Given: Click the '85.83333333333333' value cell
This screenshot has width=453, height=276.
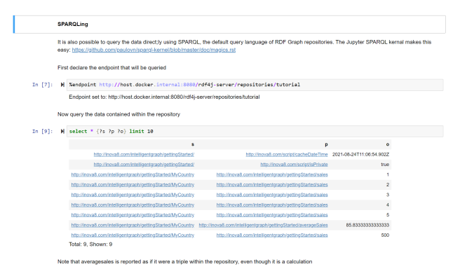Looking at the screenshot, I should 367,225.
